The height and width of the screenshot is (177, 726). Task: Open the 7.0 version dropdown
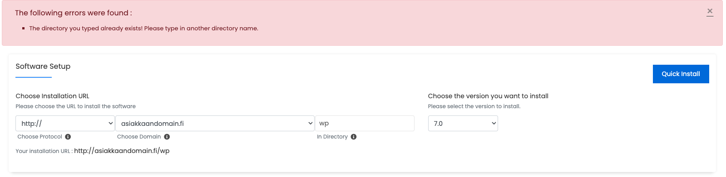(x=463, y=123)
